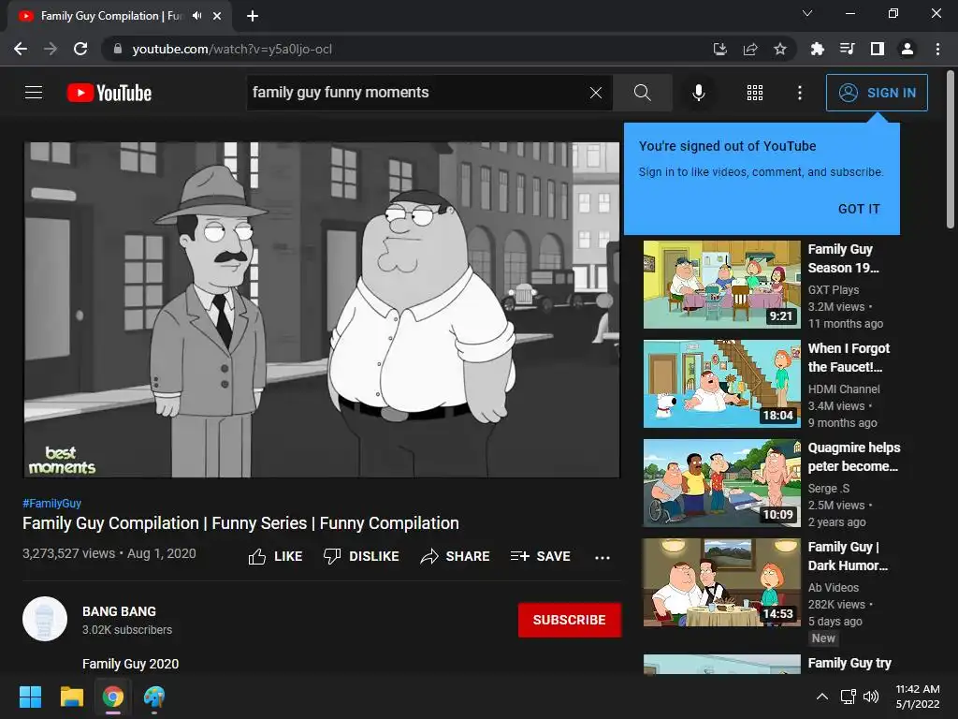958x719 pixels.
Task: Open YouTube settings three-dot menu
Action: (800, 93)
